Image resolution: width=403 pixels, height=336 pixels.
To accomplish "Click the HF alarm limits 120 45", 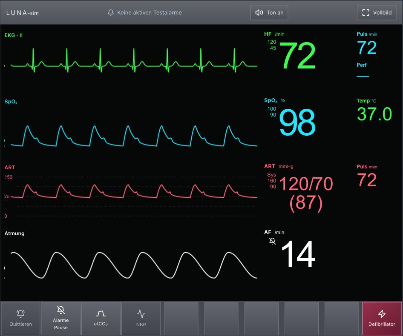I will click(272, 45).
